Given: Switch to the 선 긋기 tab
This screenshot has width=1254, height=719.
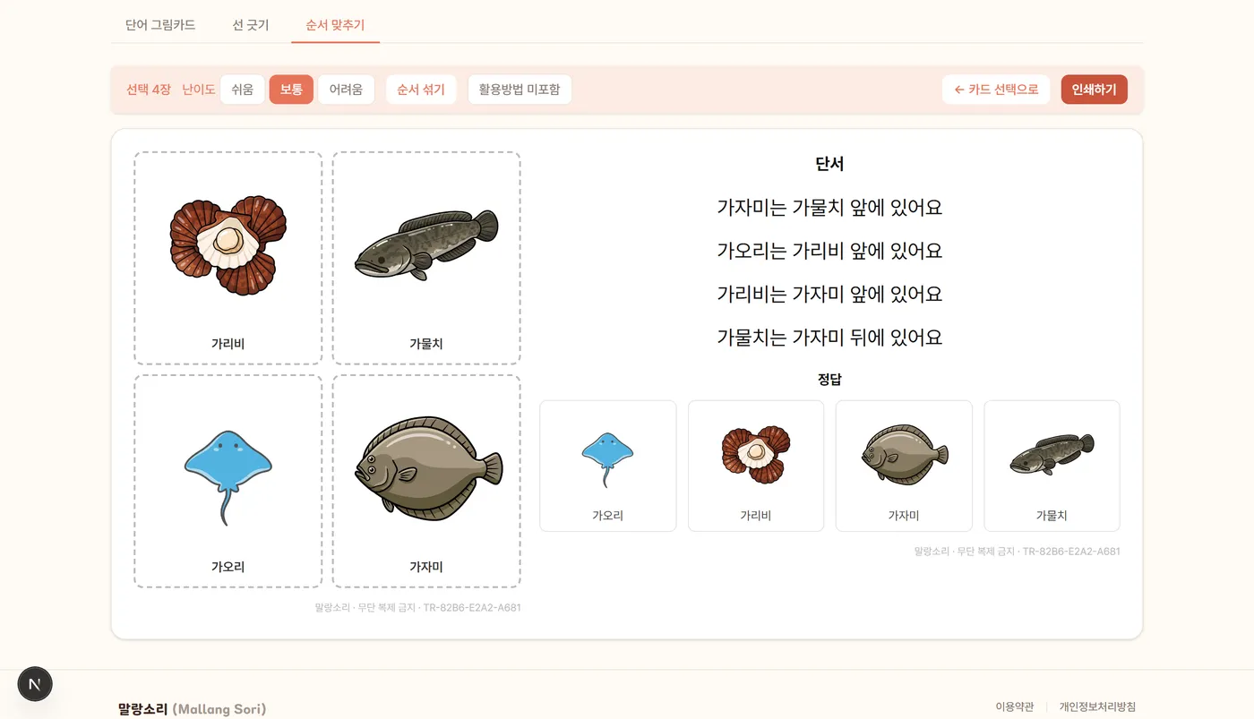Looking at the screenshot, I should (x=251, y=25).
